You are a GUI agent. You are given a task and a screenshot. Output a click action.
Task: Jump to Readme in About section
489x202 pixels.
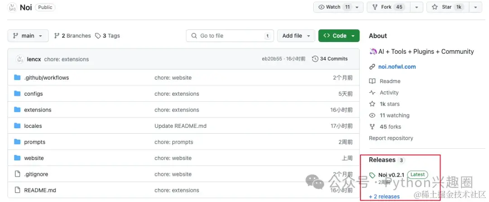[x=390, y=81]
